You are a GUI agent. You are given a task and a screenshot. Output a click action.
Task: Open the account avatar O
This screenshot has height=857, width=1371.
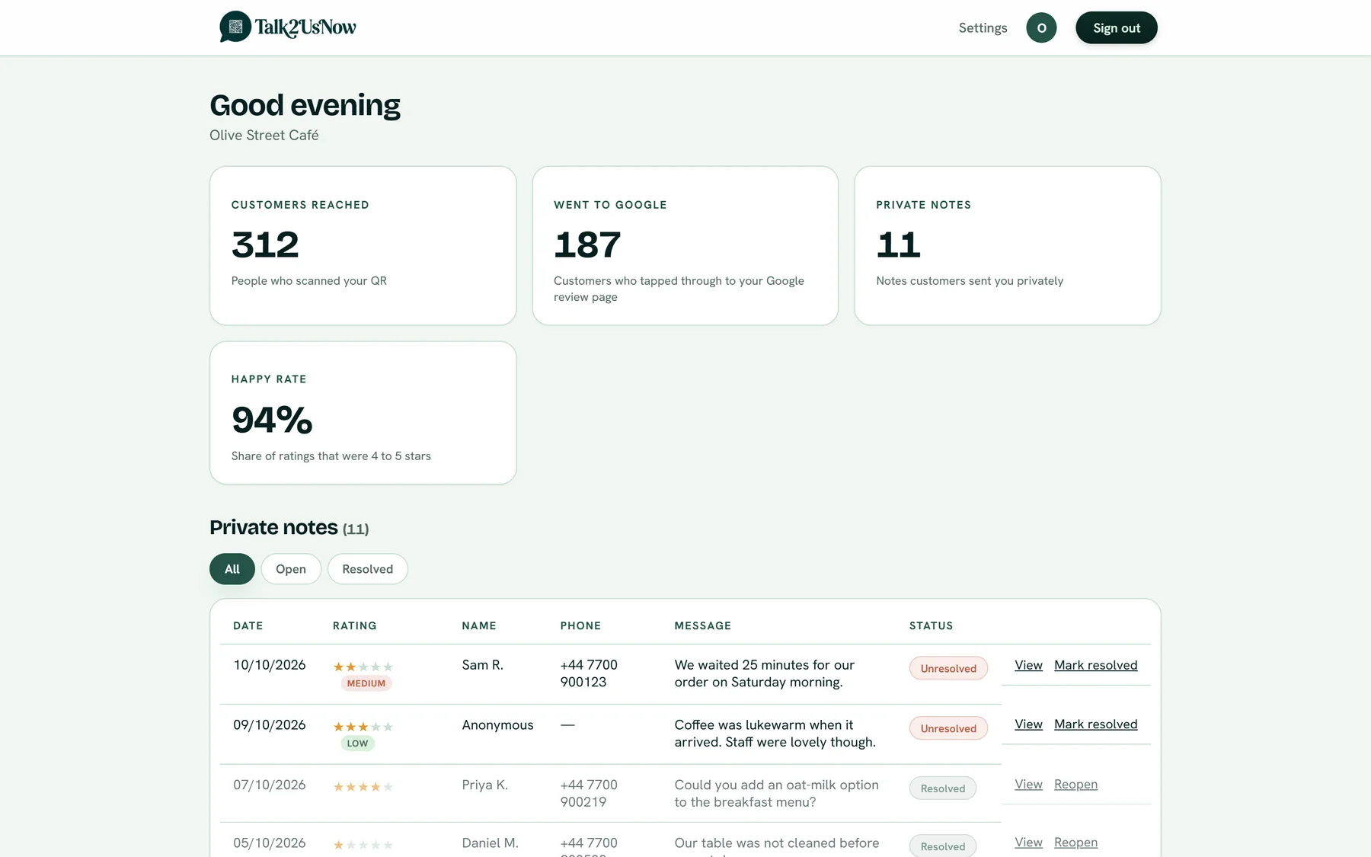pyautogui.click(x=1041, y=27)
